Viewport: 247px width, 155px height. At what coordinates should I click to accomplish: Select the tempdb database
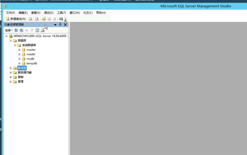pos(32,63)
